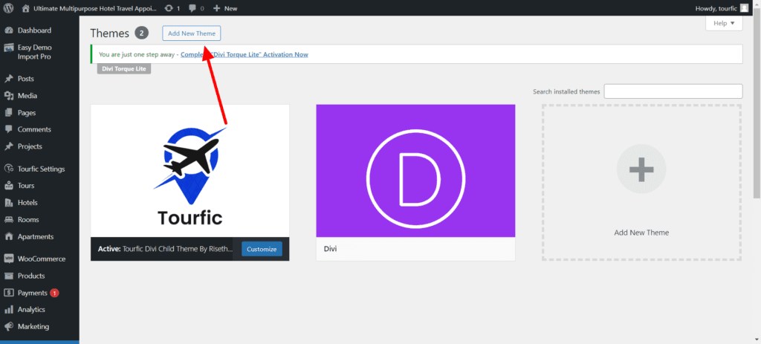Click the Payments red notification badge

(54, 293)
